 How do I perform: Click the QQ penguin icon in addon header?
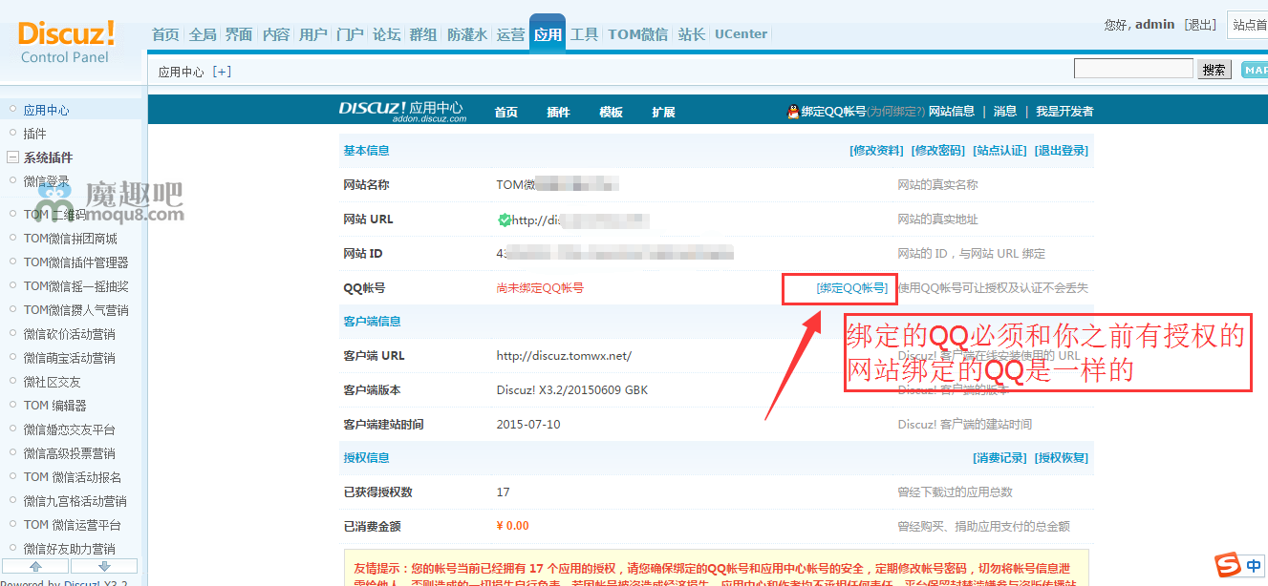click(793, 112)
